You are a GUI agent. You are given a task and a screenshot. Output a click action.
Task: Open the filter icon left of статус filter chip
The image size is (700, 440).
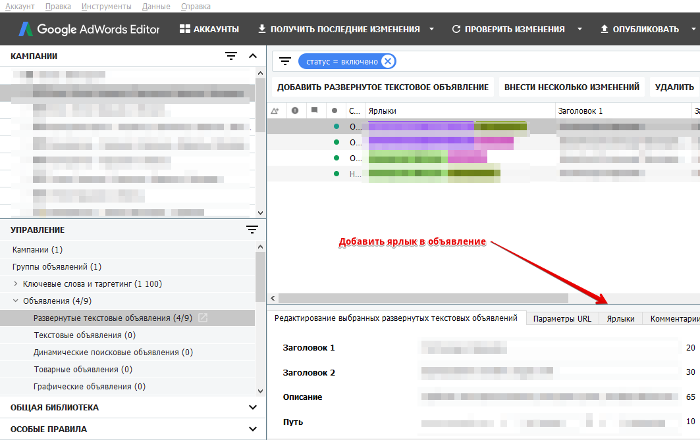285,62
